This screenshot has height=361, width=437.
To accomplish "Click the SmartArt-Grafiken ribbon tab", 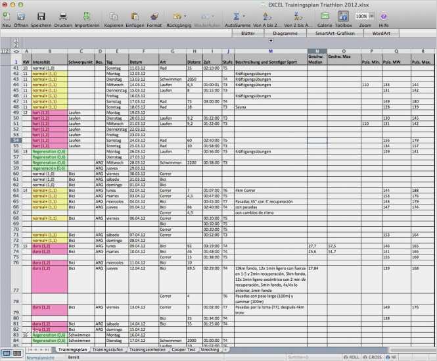I will [x=336, y=32].
